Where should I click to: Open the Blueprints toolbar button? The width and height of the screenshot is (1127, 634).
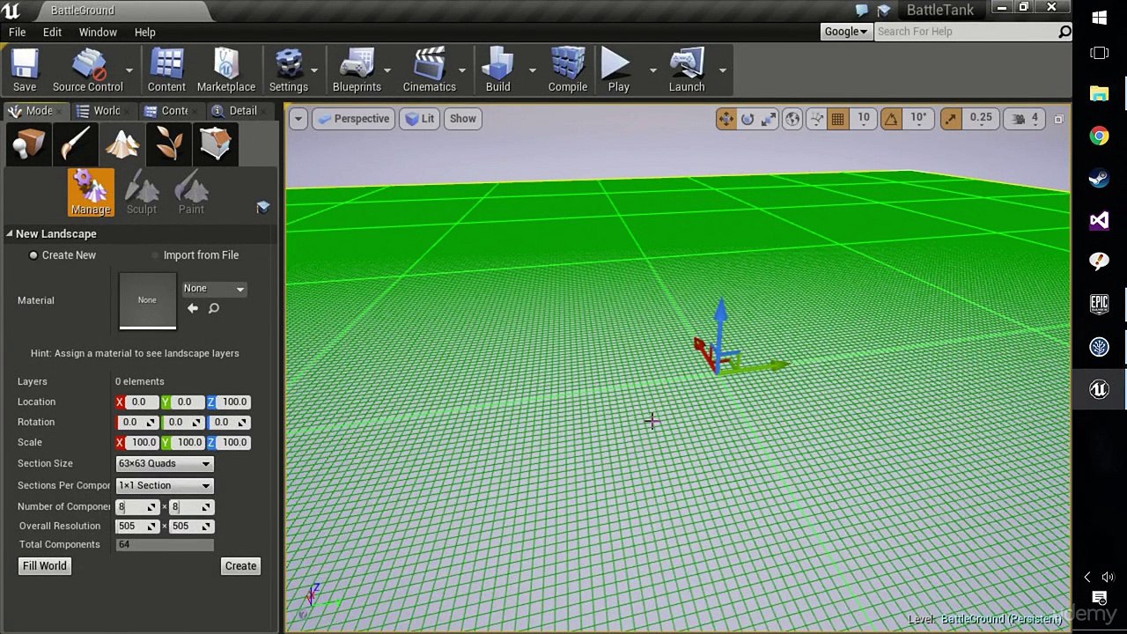coord(357,70)
